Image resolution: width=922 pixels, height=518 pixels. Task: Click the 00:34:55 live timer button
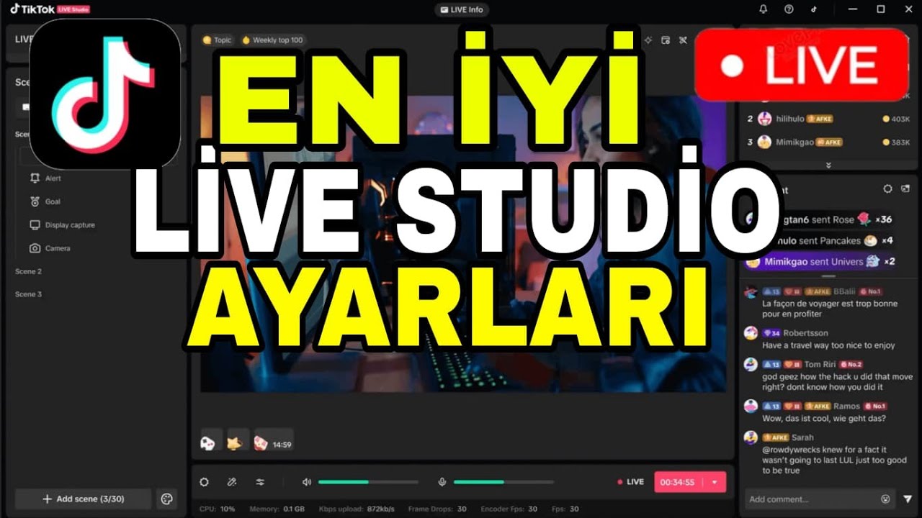(677, 482)
